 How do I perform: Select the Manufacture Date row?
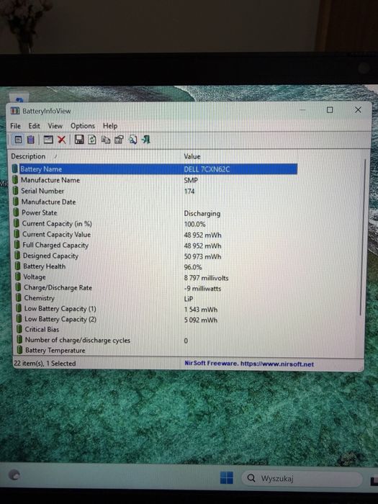coord(155,202)
